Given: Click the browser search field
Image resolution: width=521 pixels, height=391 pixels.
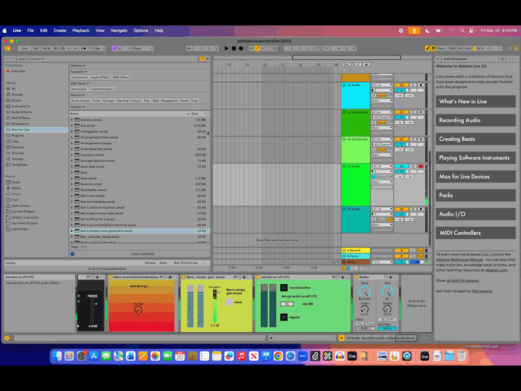Looking at the screenshot, I should (108, 59).
